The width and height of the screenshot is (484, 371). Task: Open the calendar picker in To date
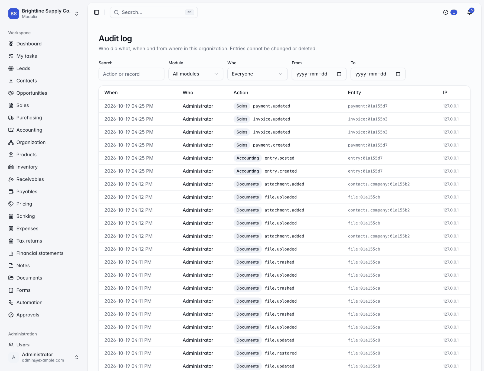coord(398,74)
